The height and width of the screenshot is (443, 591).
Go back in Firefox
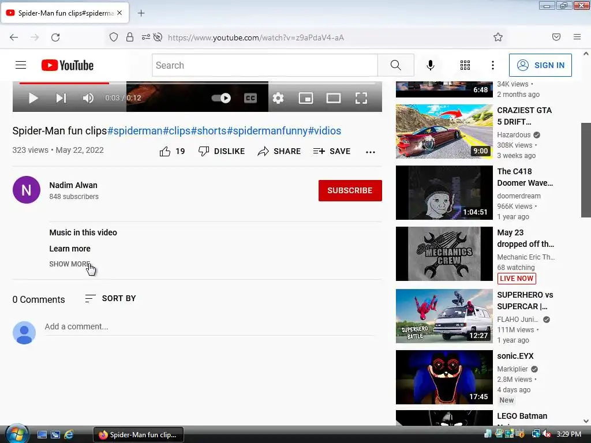point(14,37)
